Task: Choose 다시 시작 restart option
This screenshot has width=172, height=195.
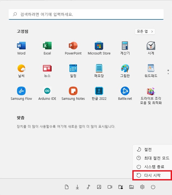Action: point(152,175)
